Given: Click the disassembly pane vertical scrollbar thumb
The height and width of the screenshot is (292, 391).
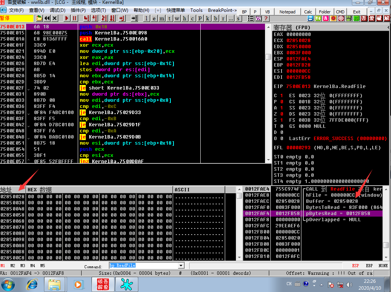Looking at the screenshot, I should point(268,57).
